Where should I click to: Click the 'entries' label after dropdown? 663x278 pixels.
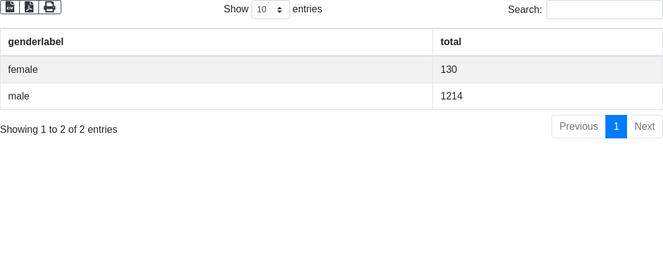307,9
